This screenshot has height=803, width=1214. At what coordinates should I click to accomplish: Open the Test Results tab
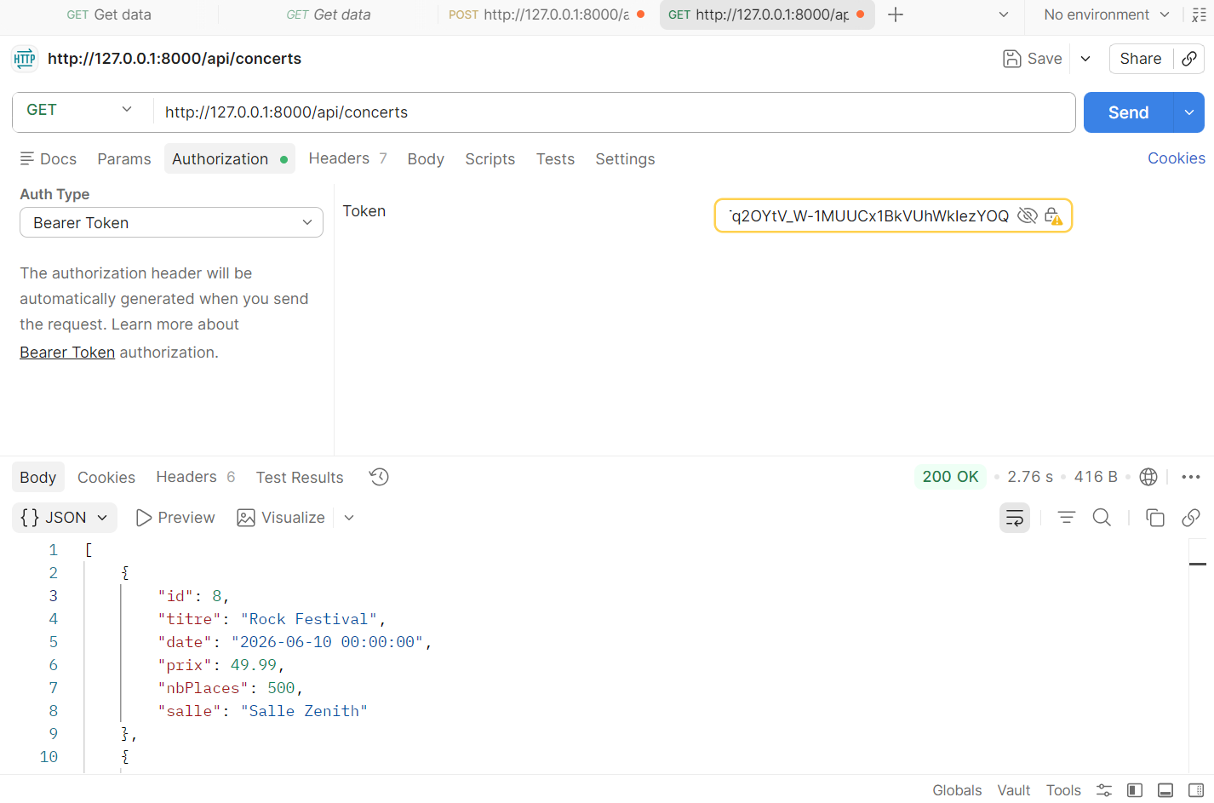click(x=300, y=478)
